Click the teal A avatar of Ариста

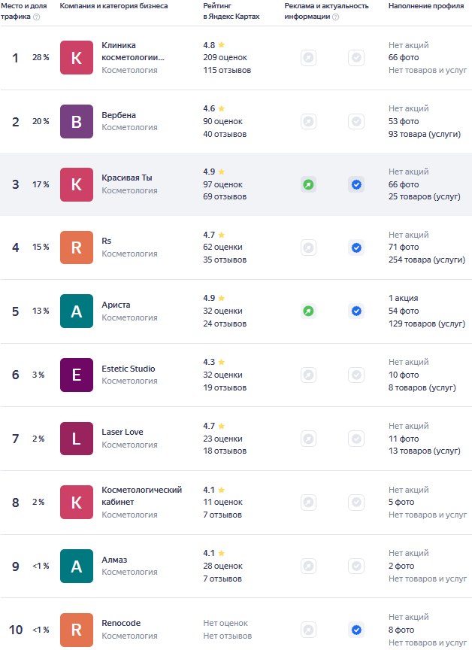pyautogui.click(x=77, y=311)
